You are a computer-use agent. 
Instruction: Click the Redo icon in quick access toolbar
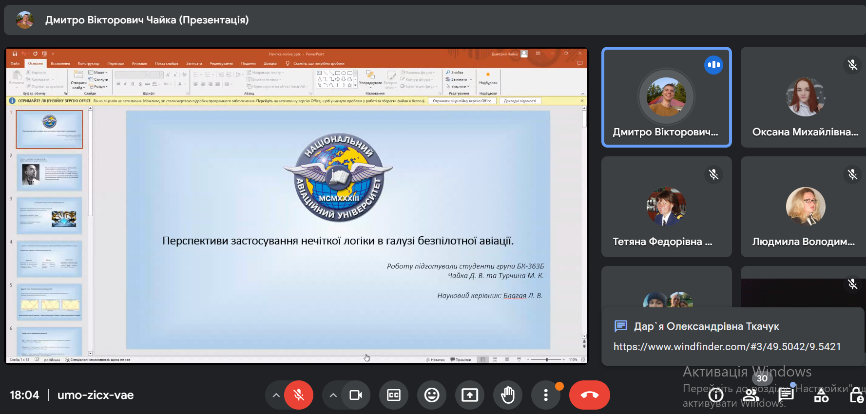pos(35,54)
